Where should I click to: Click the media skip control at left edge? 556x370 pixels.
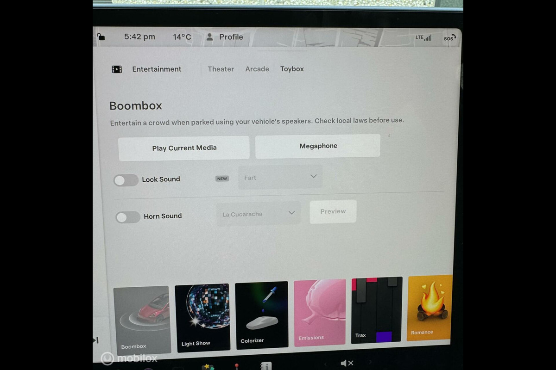(x=95, y=340)
